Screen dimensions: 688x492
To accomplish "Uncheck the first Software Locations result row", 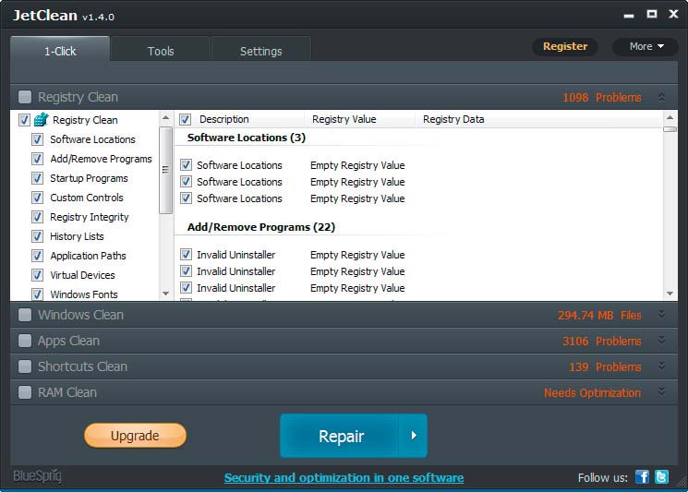I will pyautogui.click(x=186, y=165).
